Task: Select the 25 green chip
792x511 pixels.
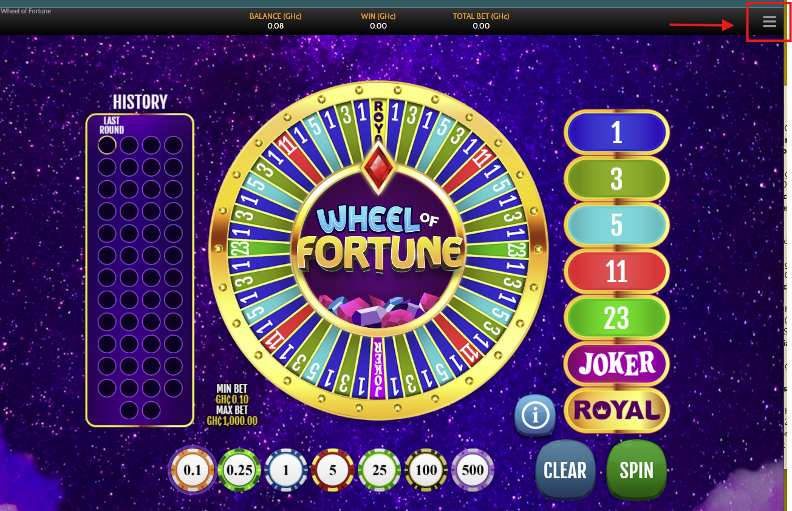Action: coord(380,470)
